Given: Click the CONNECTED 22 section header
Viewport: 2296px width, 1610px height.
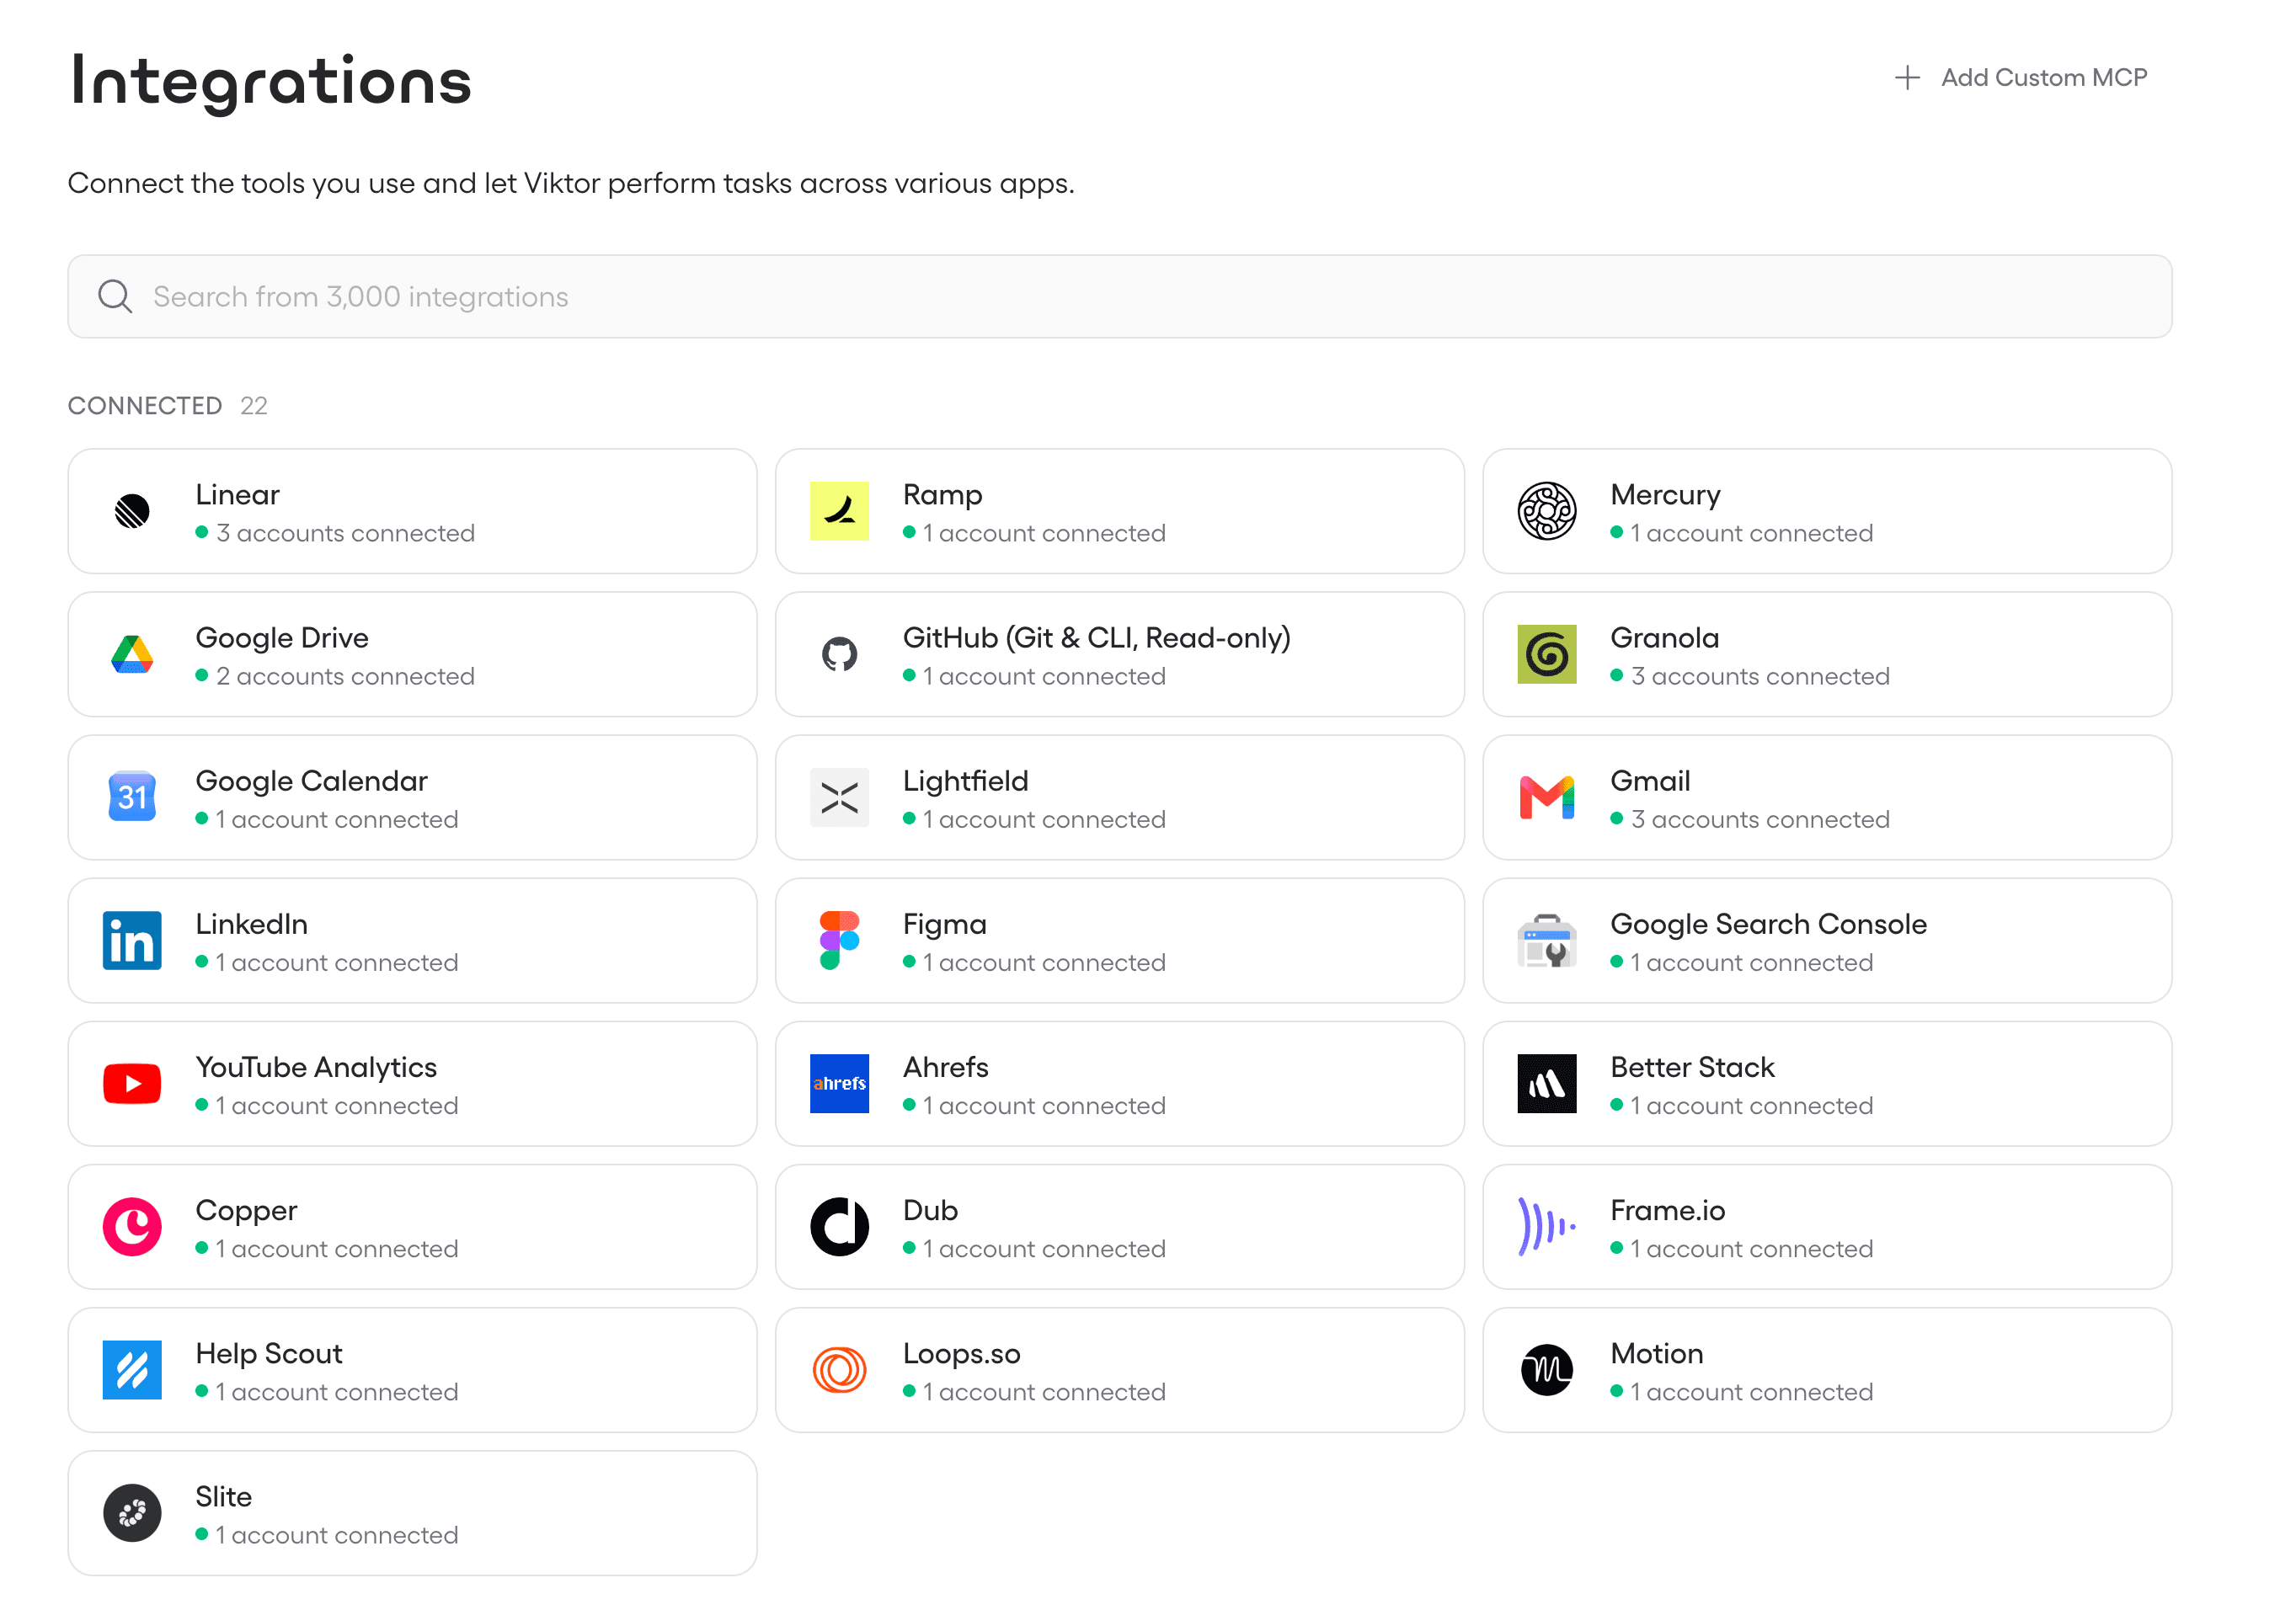Looking at the screenshot, I should tap(167, 405).
